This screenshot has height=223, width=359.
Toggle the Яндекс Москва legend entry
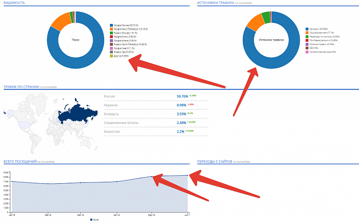pyautogui.click(x=124, y=33)
